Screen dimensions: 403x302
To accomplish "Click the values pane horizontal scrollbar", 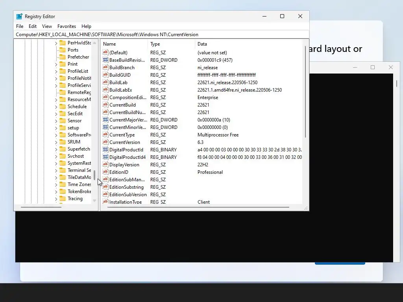I will tap(198, 207).
